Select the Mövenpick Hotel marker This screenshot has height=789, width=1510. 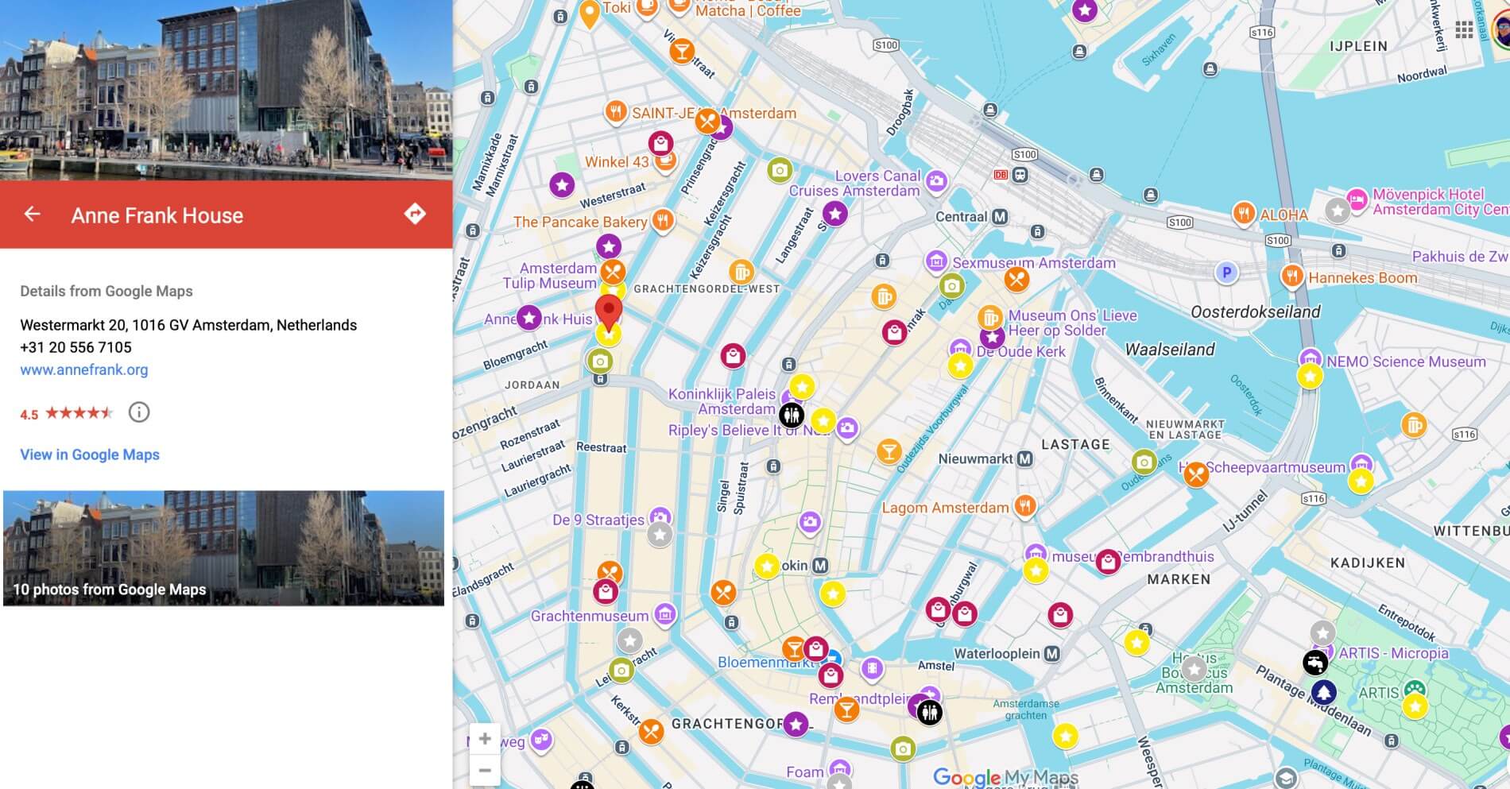[1357, 199]
